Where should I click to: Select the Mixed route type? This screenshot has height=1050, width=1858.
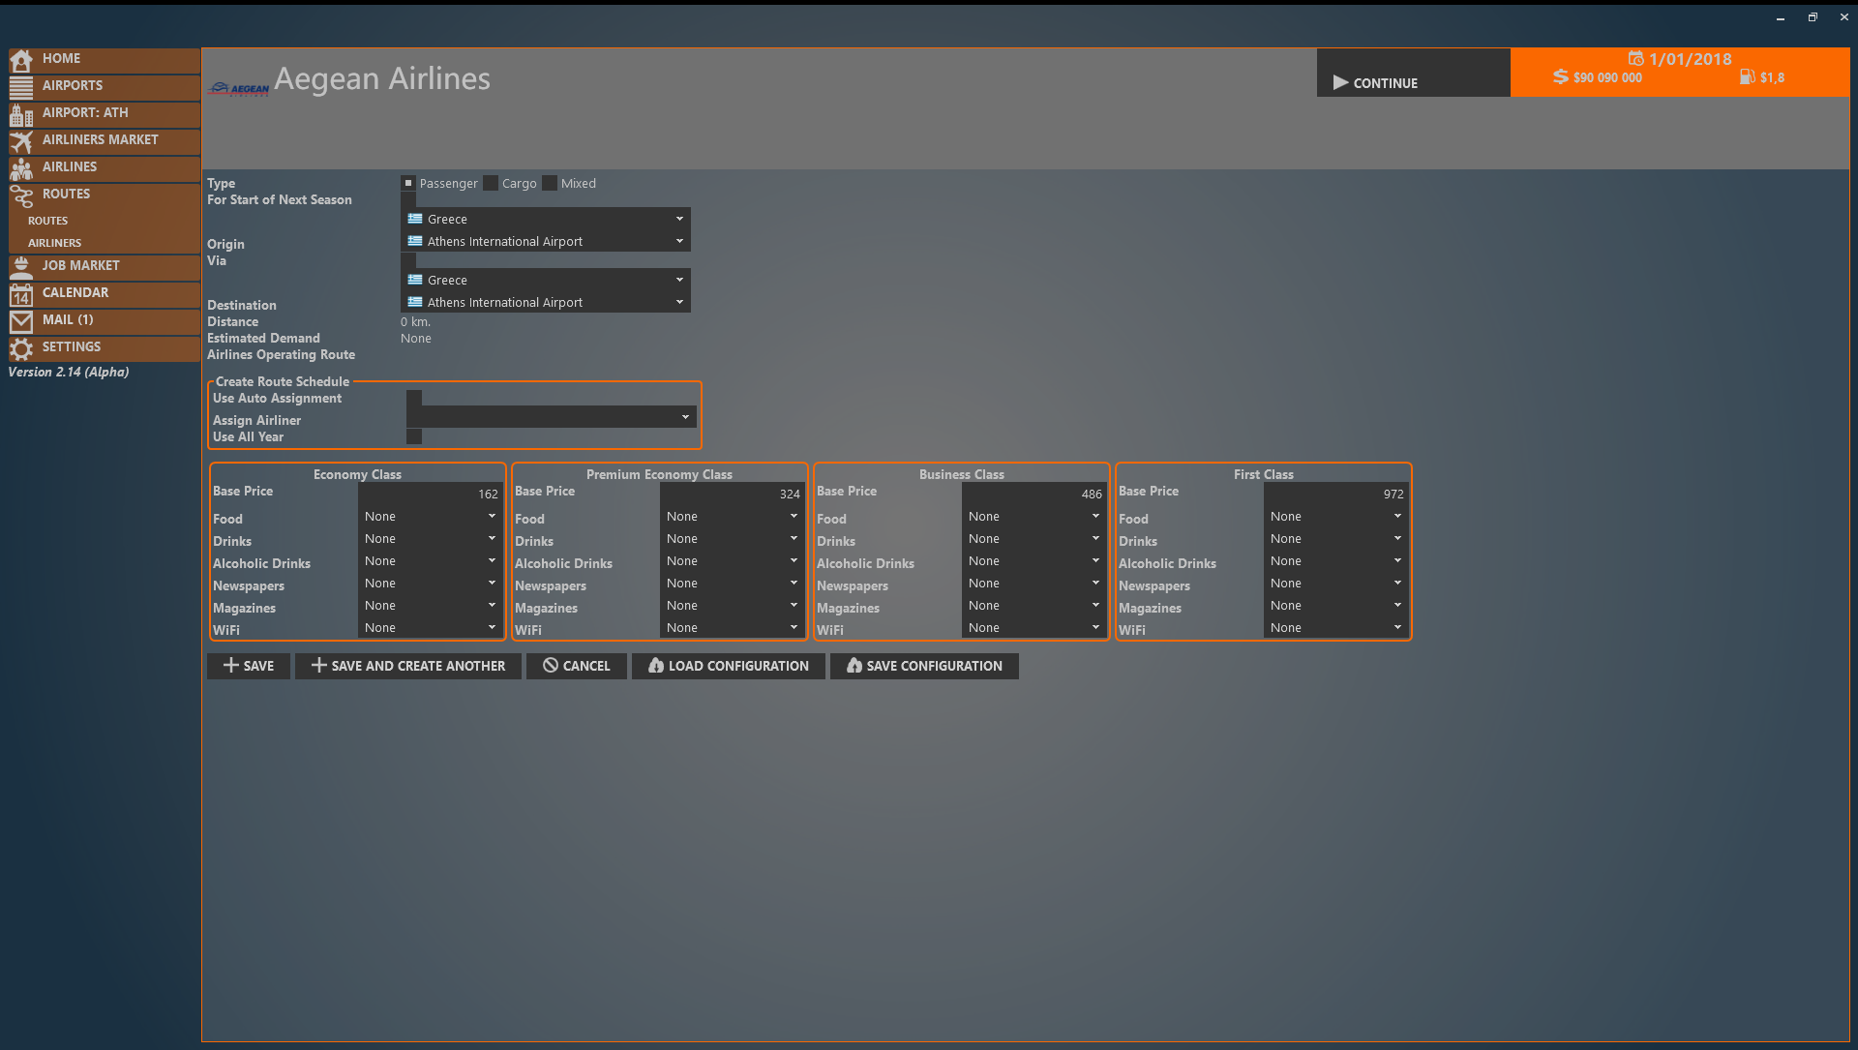click(x=550, y=183)
